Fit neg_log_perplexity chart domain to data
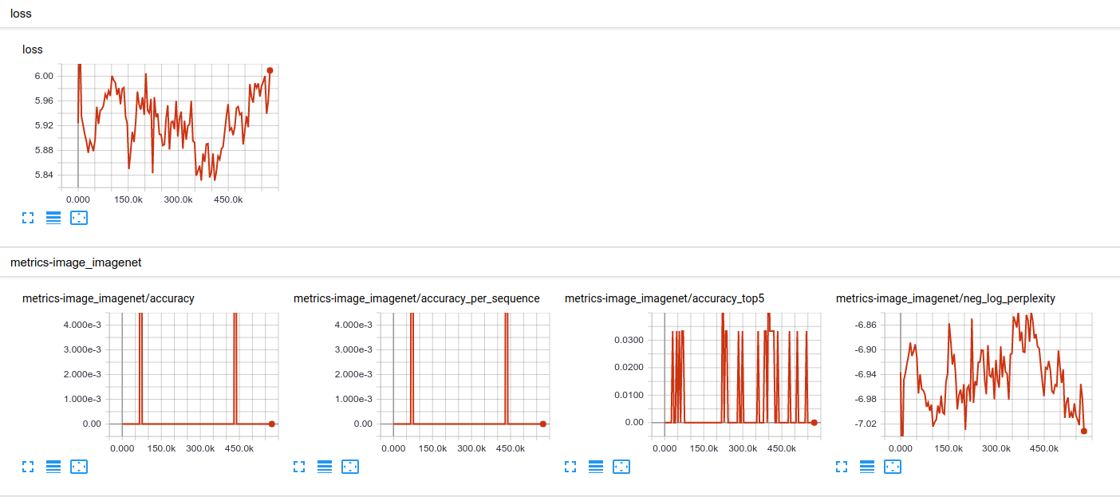The height and width of the screenshot is (497, 1120). pyautogui.click(x=893, y=467)
